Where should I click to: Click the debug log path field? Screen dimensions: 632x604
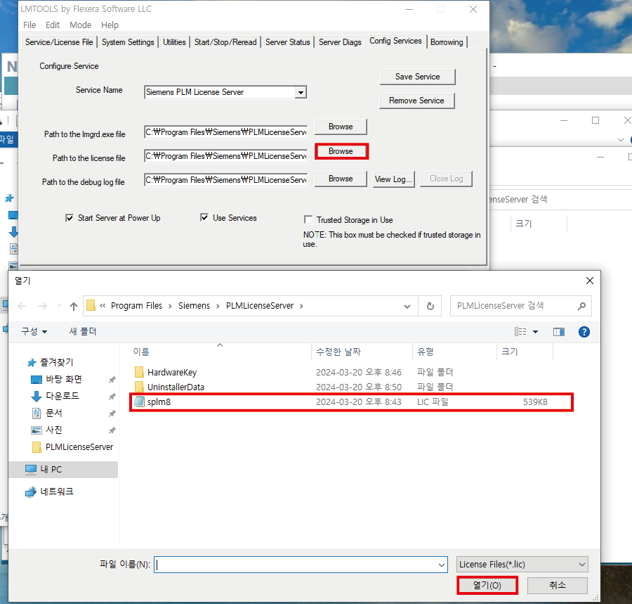(x=225, y=180)
